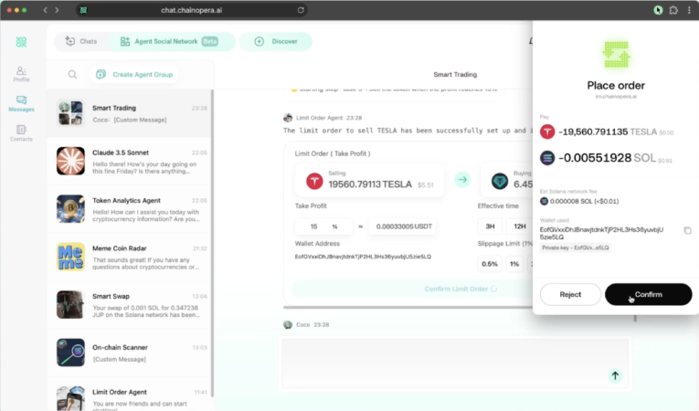Image resolution: width=699 pixels, height=411 pixels.
Task: Reject the order in wallet popup
Action: point(570,294)
